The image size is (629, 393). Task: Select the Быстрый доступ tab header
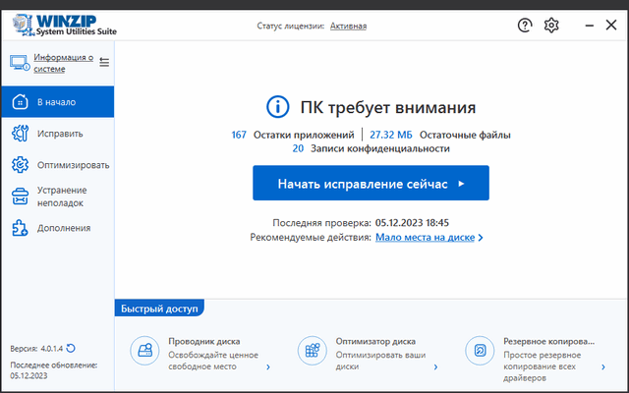coord(159,309)
